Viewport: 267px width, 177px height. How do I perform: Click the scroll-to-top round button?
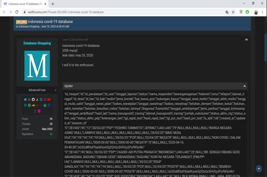(x=259, y=169)
